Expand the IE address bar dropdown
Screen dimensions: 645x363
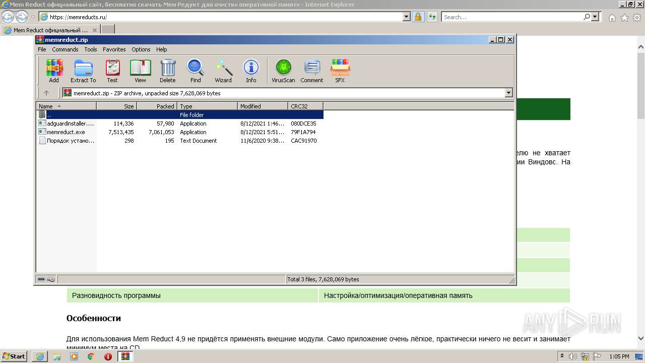[407, 17]
